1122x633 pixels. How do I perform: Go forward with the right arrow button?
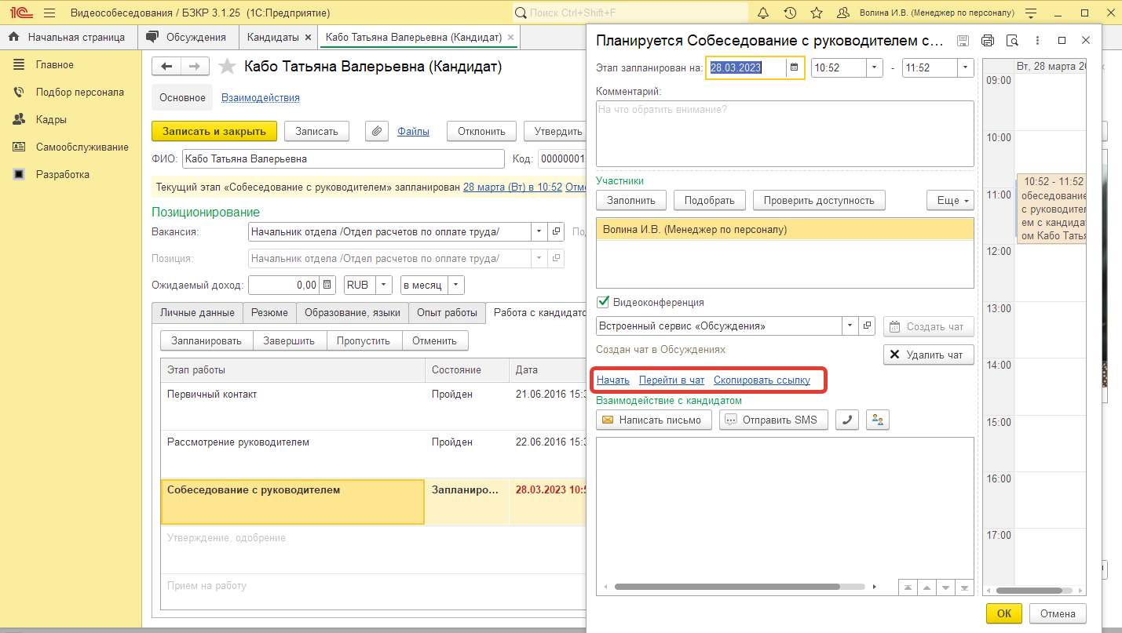(x=196, y=67)
